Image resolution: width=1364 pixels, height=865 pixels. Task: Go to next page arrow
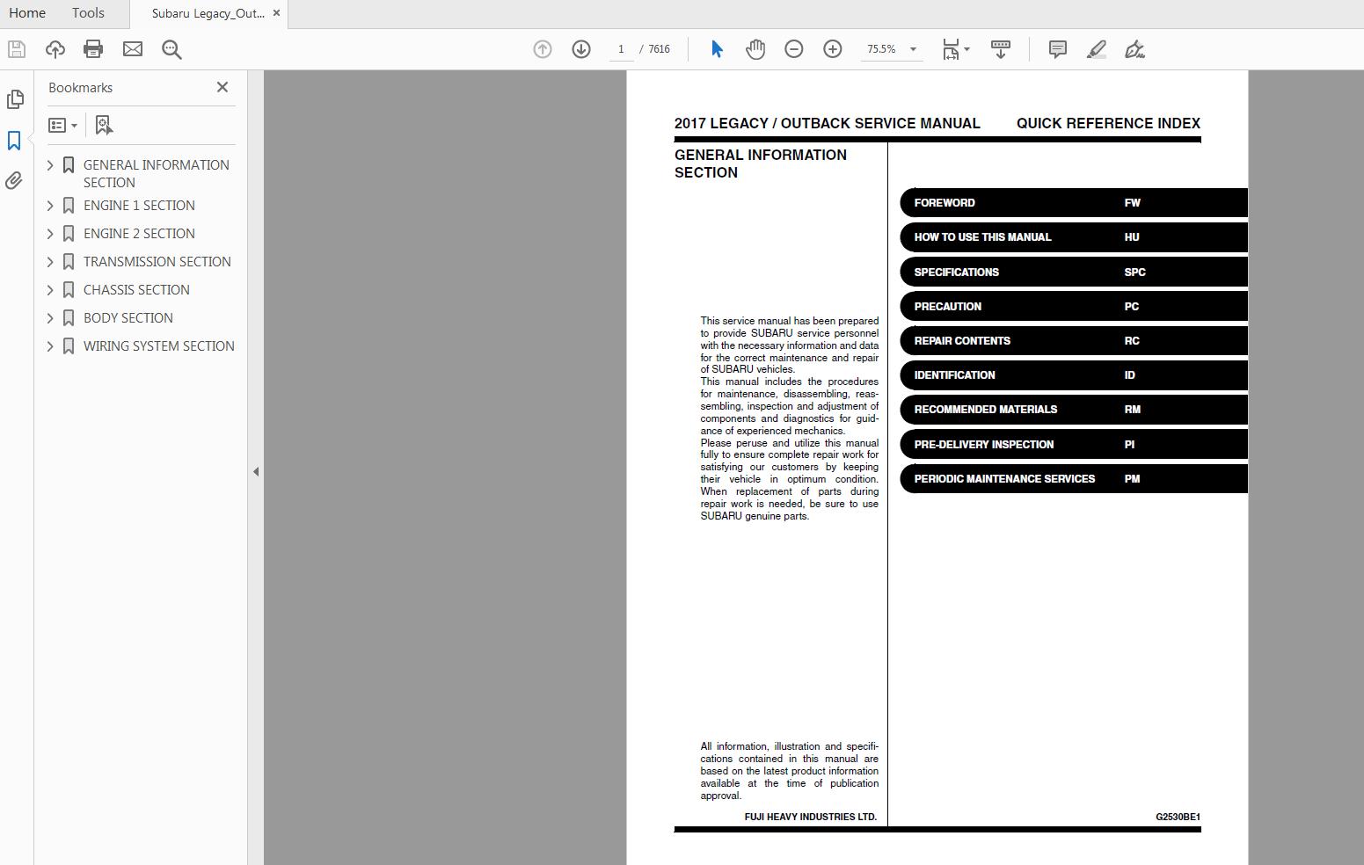(x=581, y=49)
